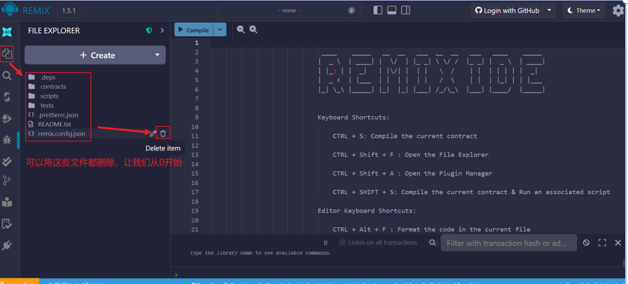Click the pending transactions counter 0
This screenshot has width=628, height=284.
click(x=325, y=243)
